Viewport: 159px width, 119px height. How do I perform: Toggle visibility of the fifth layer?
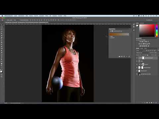pyautogui.click(x=137, y=71)
